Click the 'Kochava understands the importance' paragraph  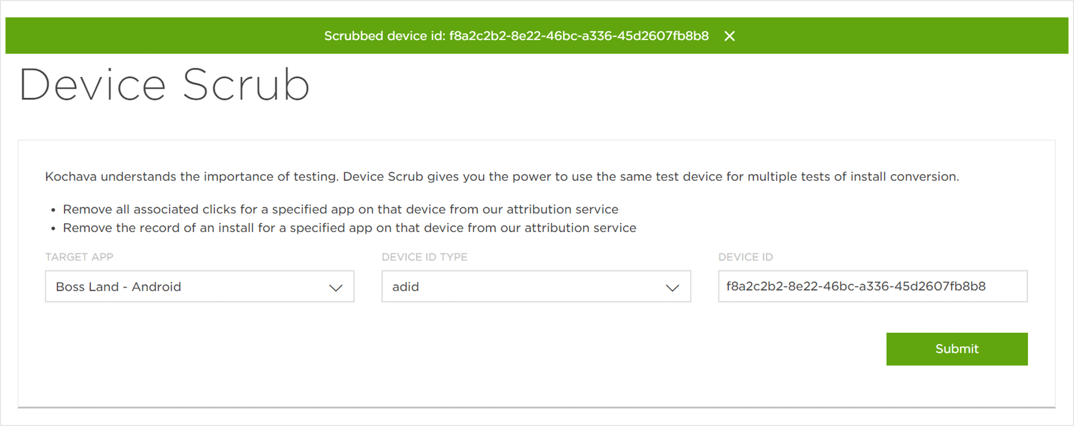tap(502, 177)
